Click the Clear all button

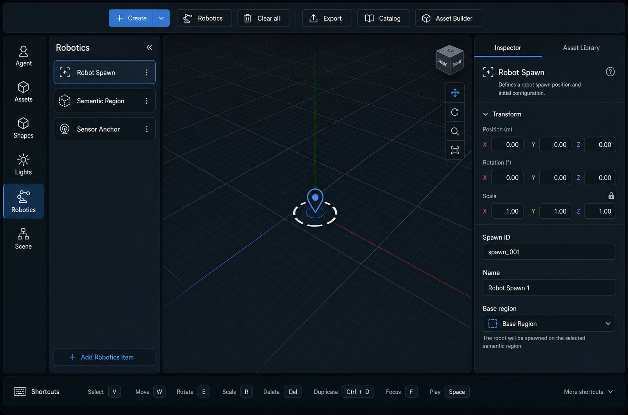tap(263, 18)
